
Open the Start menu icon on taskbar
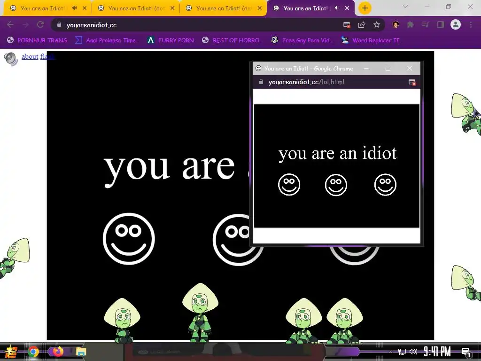pyautogui.click(x=11, y=352)
